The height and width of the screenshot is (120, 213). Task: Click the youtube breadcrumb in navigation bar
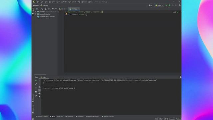point(36,5)
